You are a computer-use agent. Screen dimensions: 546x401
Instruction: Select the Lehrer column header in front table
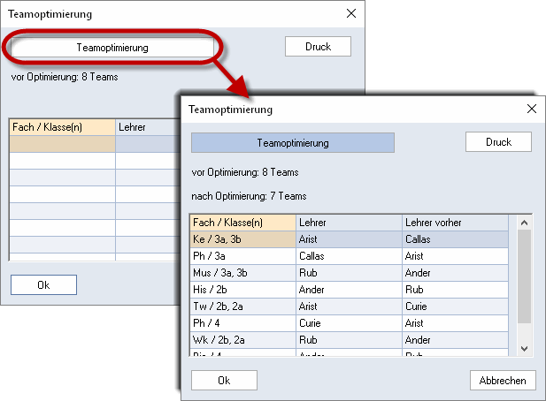point(349,223)
